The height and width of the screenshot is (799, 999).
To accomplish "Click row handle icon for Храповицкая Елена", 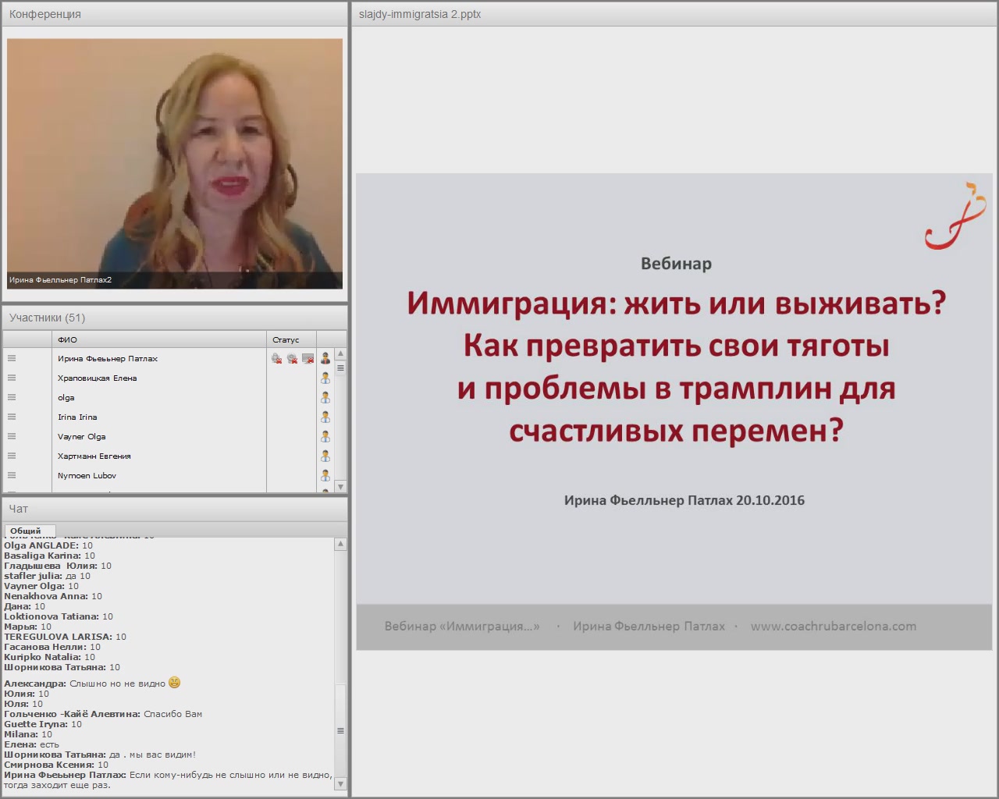I will click(x=12, y=378).
